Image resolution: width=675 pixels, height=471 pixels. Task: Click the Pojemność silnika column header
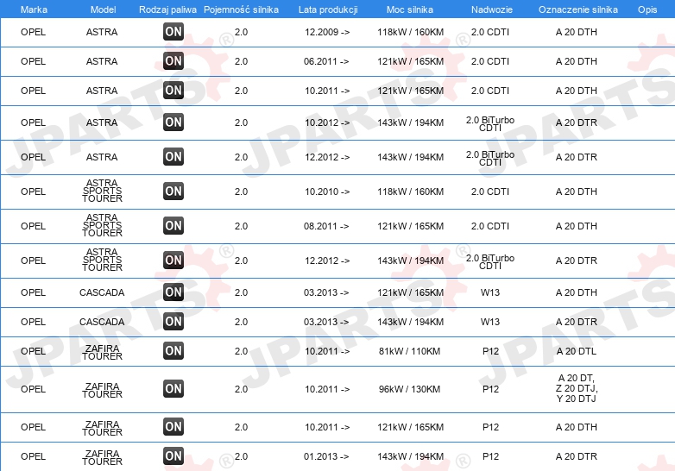click(x=241, y=9)
